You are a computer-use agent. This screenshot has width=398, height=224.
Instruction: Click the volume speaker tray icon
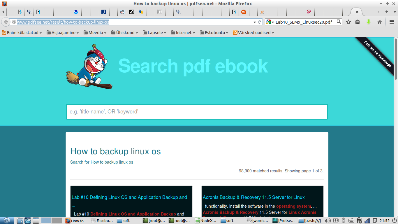point(327,221)
